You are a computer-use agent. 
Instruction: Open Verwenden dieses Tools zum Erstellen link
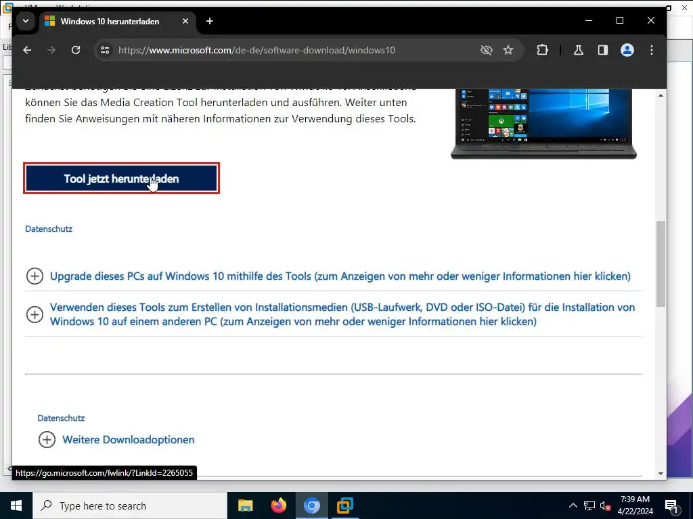pyautogui.click(x=342, y=314)
